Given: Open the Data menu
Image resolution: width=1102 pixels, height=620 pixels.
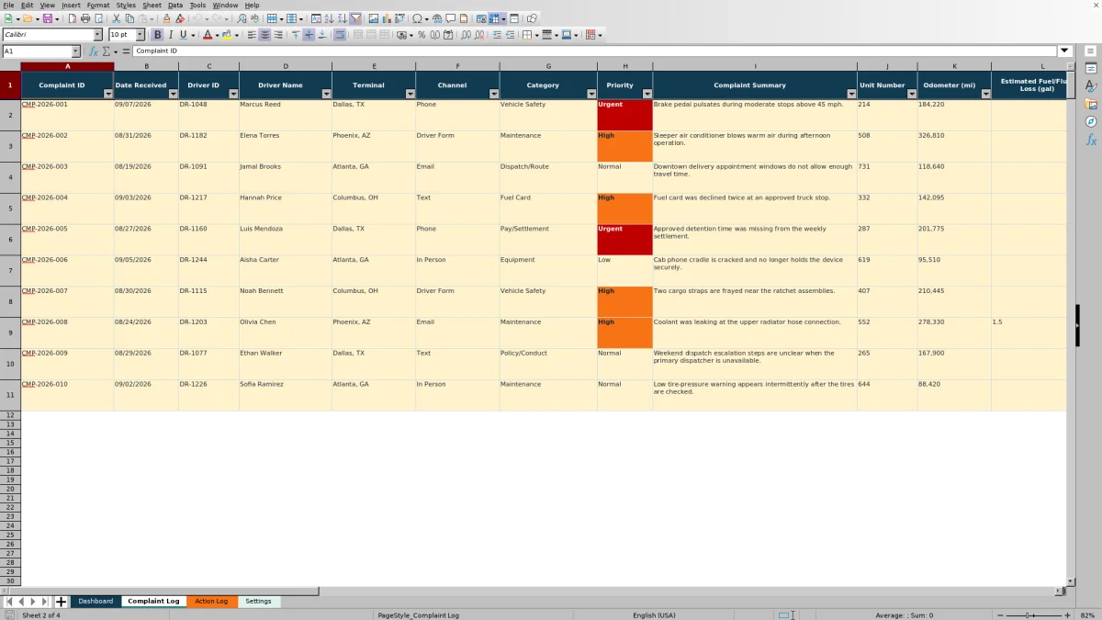Looking at the screenshot, I should (x=174, y=6).
